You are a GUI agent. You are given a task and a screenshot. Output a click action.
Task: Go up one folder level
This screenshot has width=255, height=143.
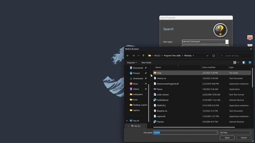coord(143,56)
